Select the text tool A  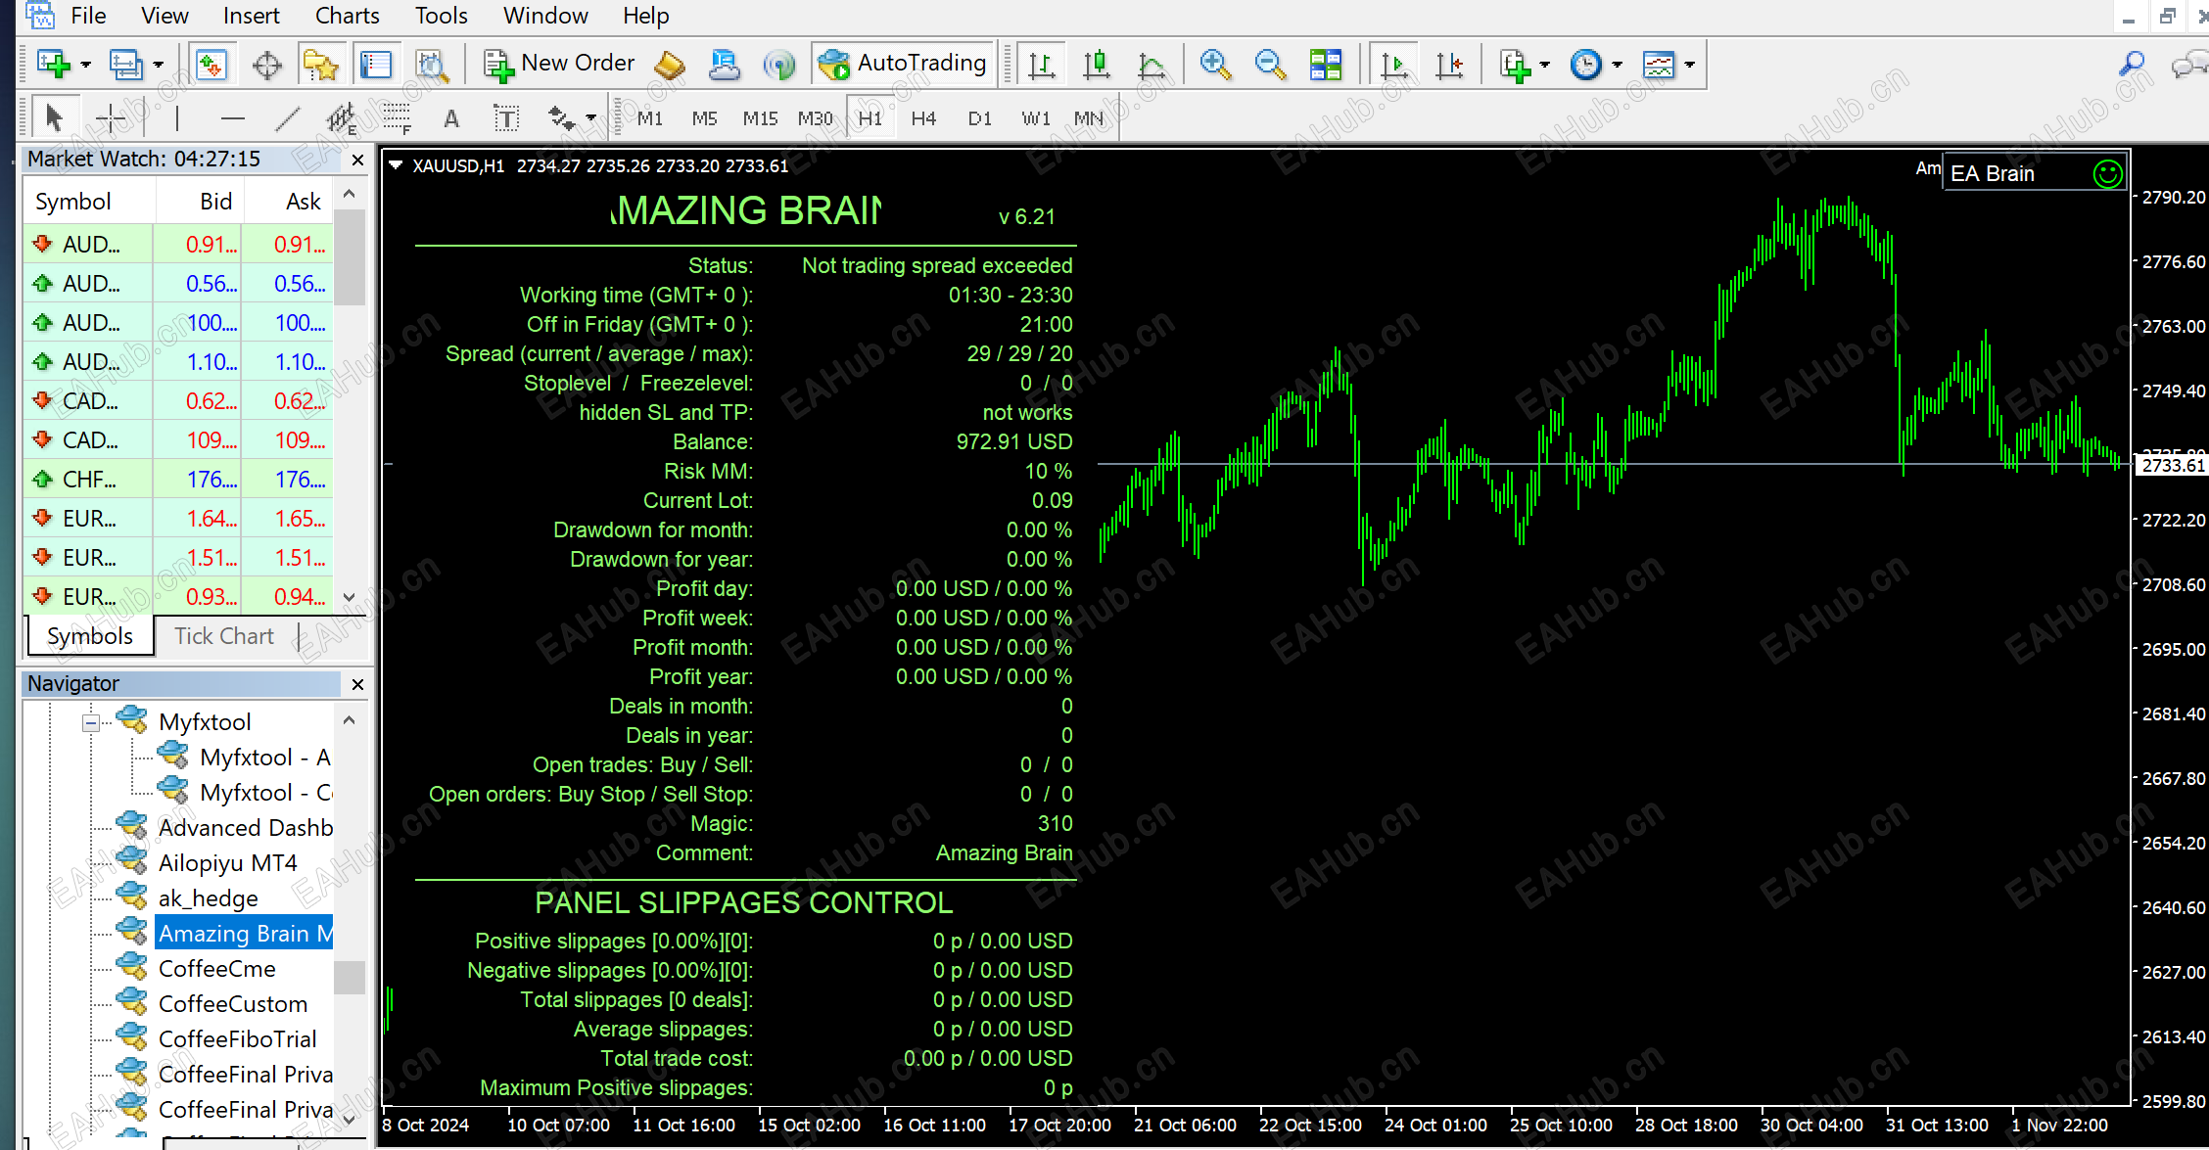(450, 118)
